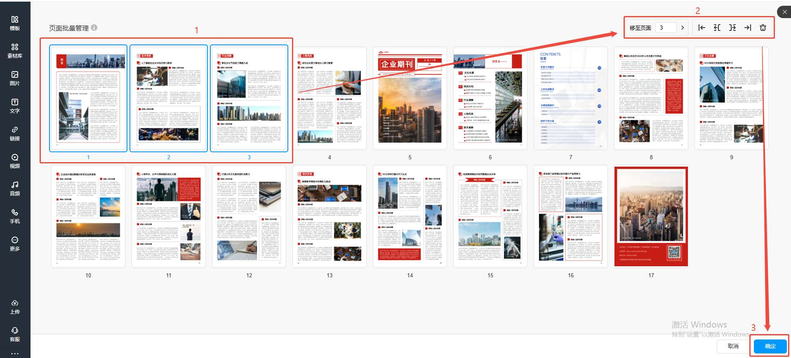Click the move-to-last-page icon
The width and height of the screenshot is (791, 358).
point(748,28)
